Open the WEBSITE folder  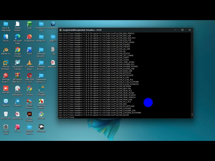point(53,38)
